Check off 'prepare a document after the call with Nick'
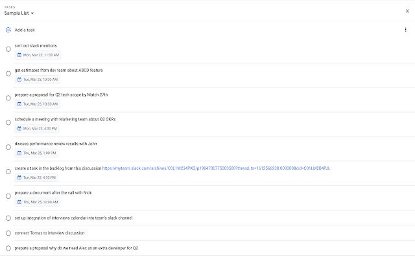Viewport: 415px width, 259px height. coord(8,196)
